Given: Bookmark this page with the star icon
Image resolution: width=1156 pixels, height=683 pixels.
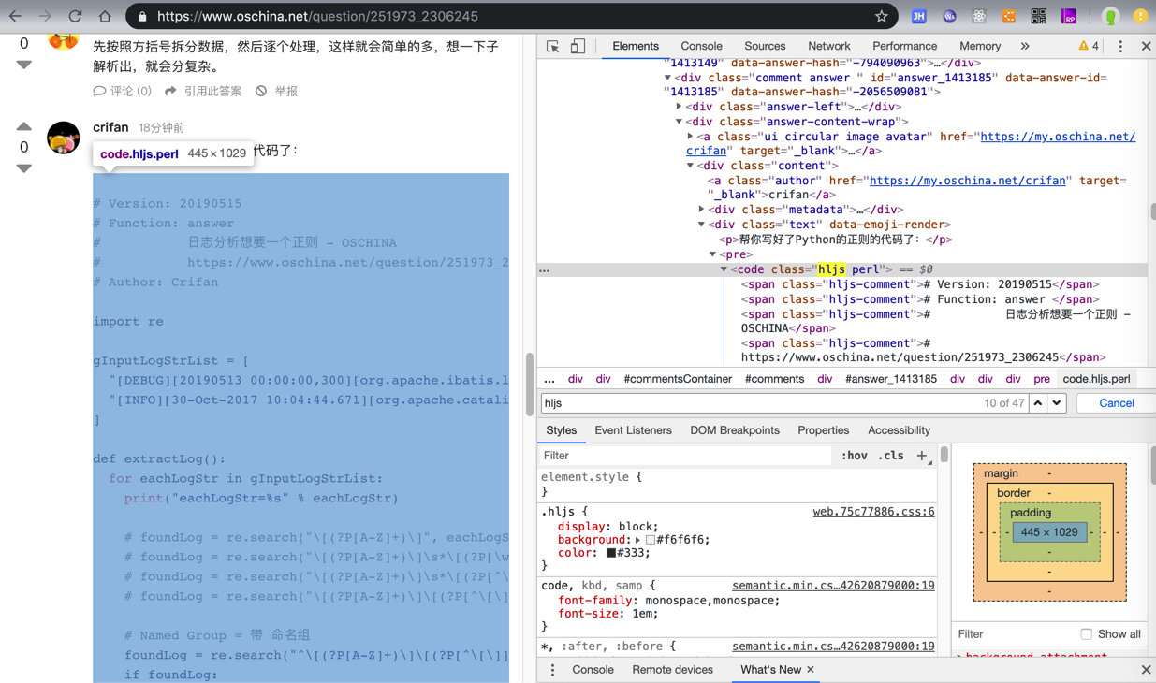Looking at the screenshot, I should 881,17.
